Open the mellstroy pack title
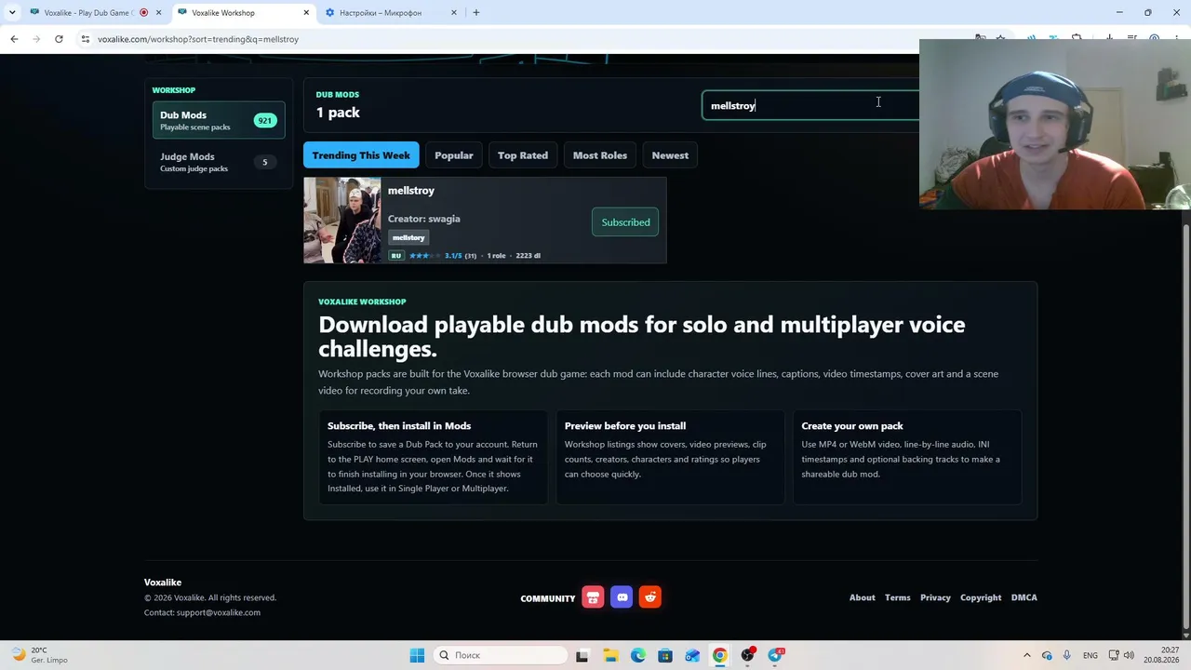 coord(411,191)
